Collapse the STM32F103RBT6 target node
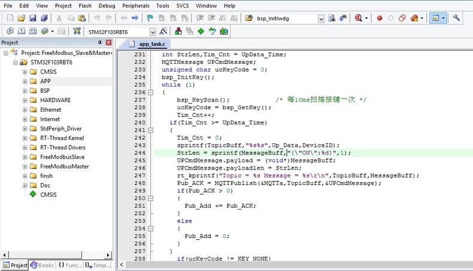 tap(16, 63)
